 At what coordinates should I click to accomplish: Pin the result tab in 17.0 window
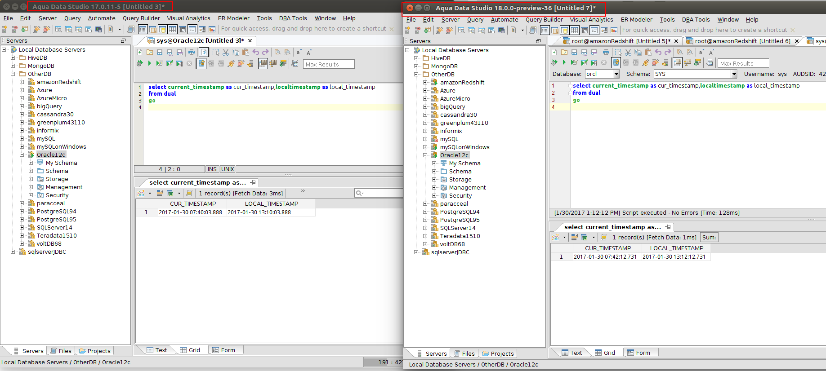(253, 182)
